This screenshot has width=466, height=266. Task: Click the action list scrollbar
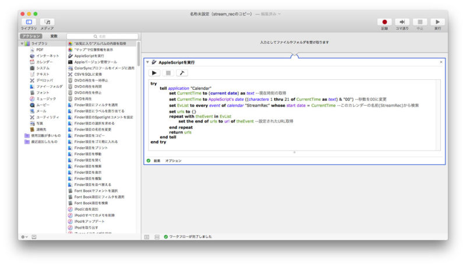click(139, 54)
